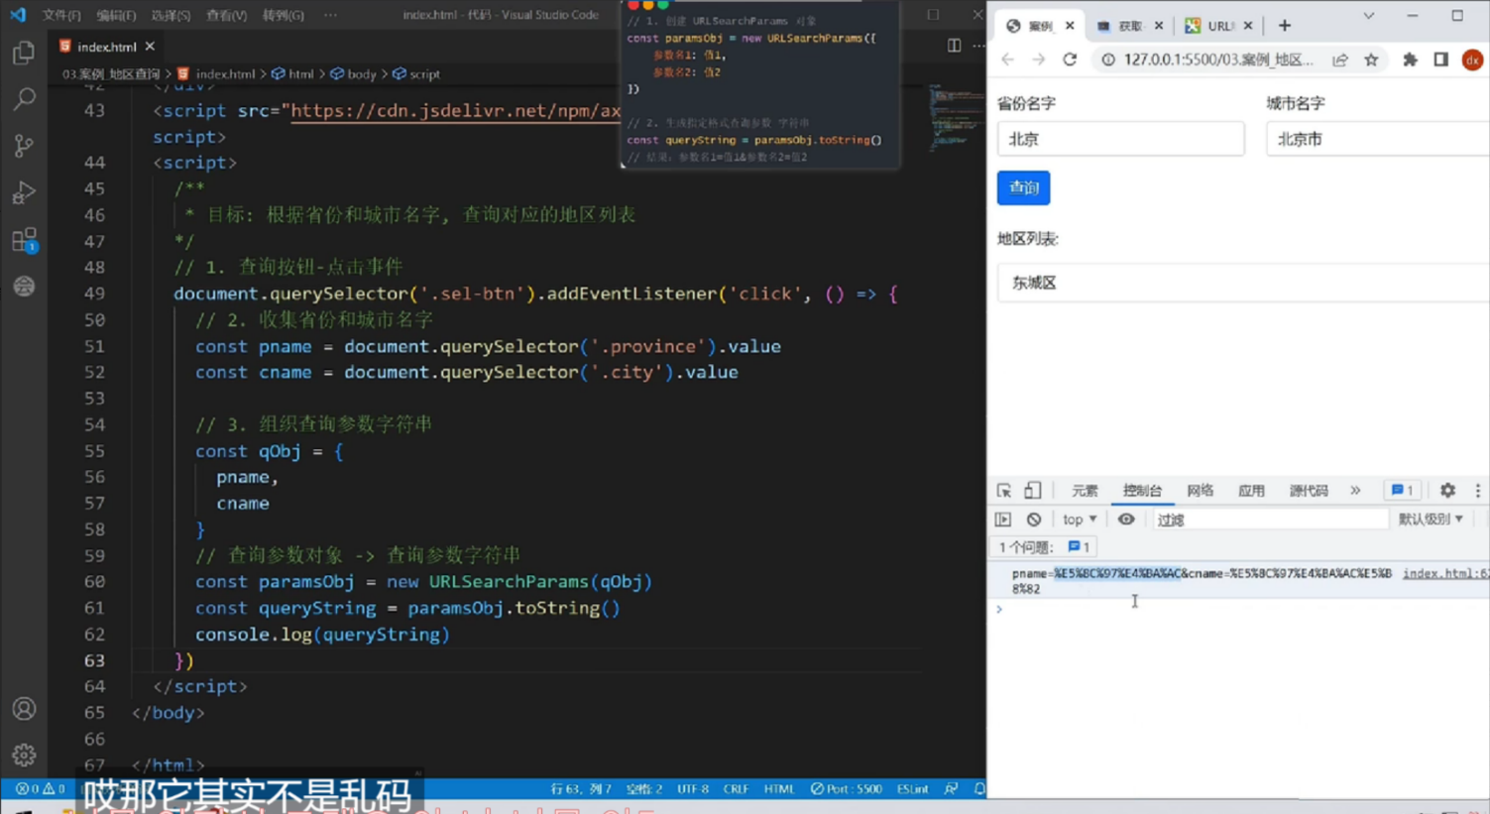
Task: Expand the hidden DevTools panels chevron
Action: pyautogui.click(x=1354, y=490)
